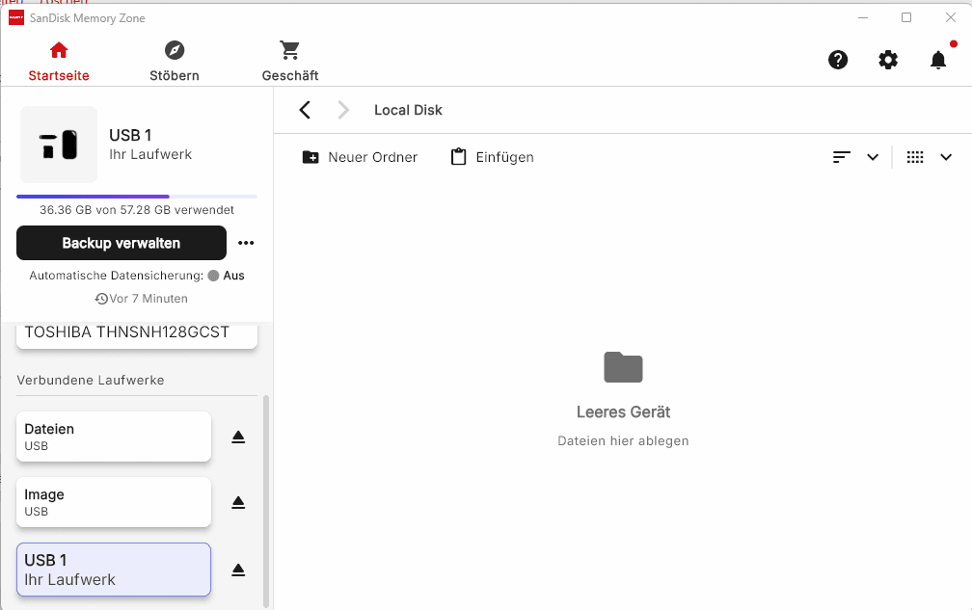Create a new folder with Neuer Ordner

point(360,157)
